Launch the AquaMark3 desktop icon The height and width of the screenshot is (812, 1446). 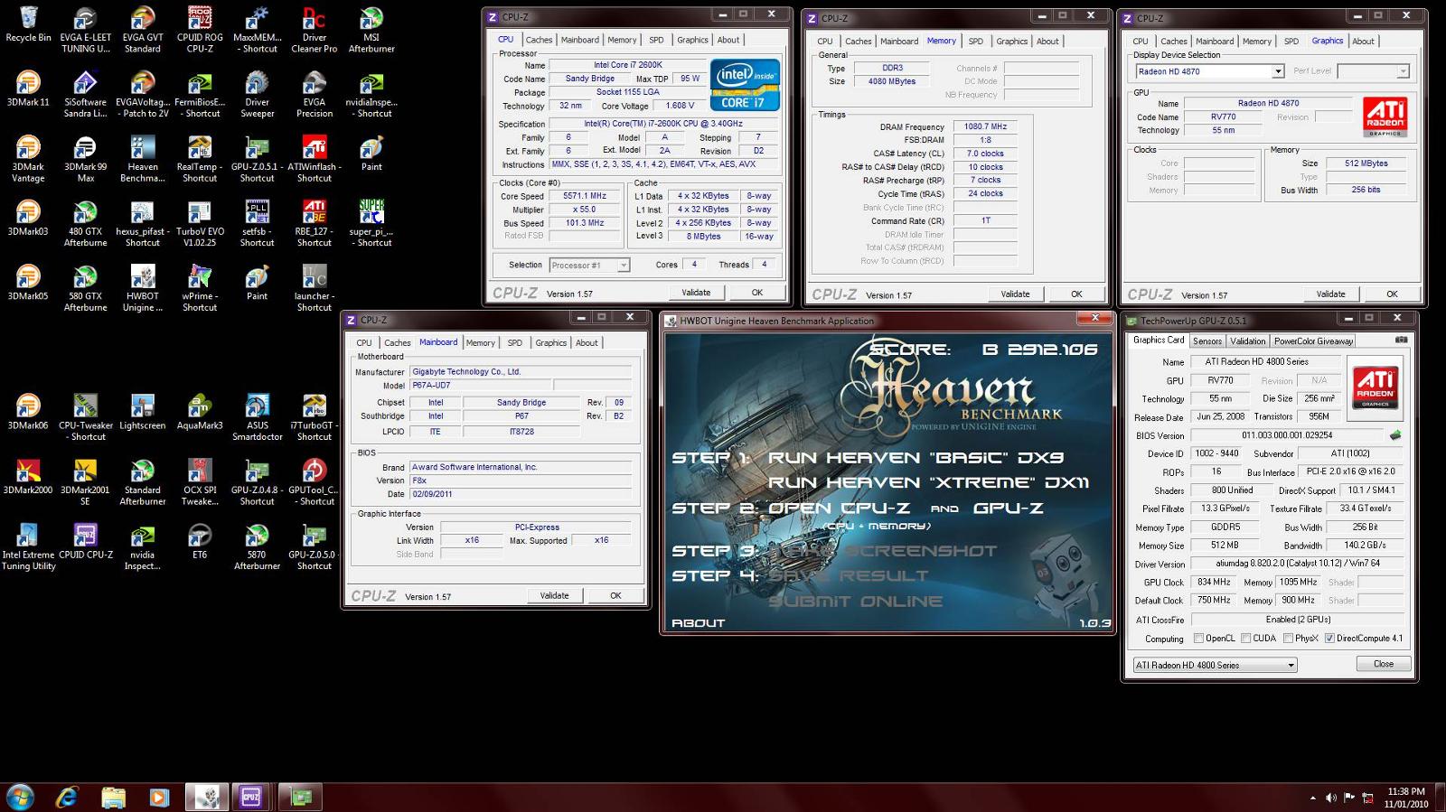[200, 412]
